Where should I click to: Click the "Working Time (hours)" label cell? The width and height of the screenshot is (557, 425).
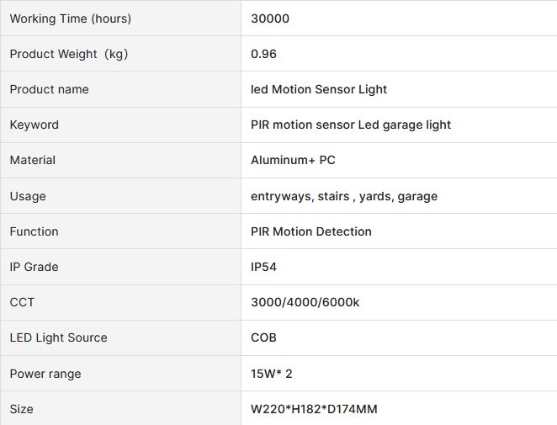71,19
